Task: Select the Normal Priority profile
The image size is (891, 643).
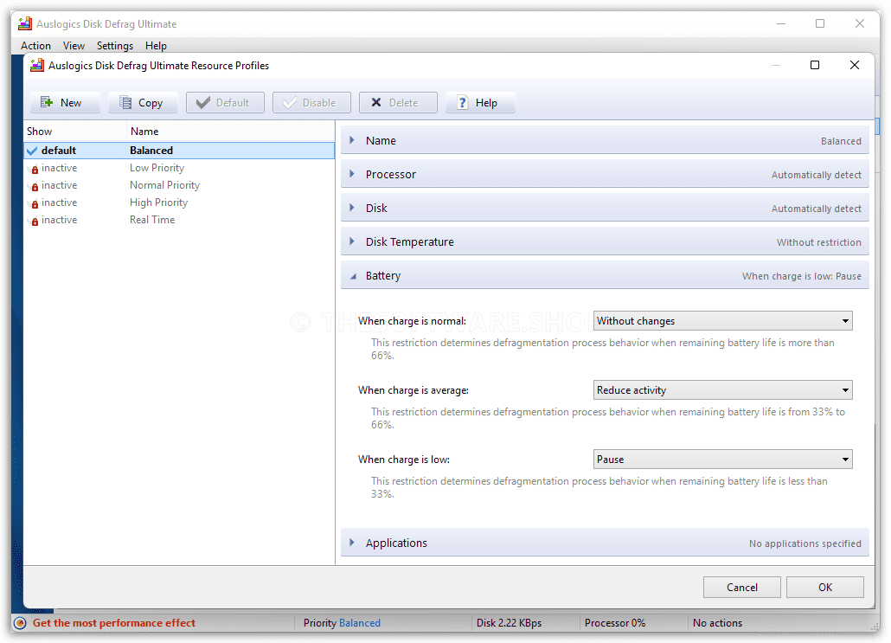Action: pos(179,185)
